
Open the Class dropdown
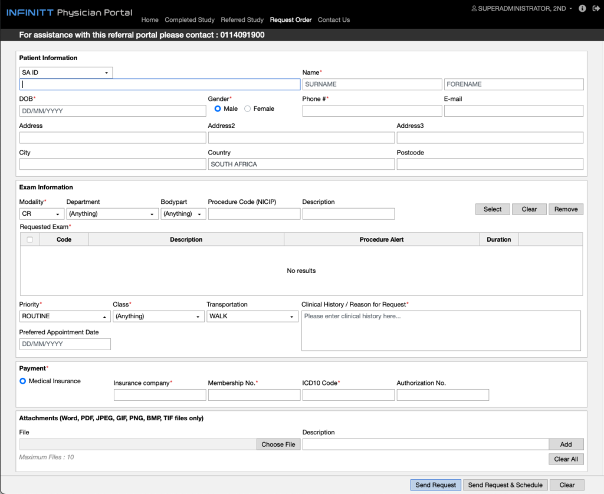point(159,316)
